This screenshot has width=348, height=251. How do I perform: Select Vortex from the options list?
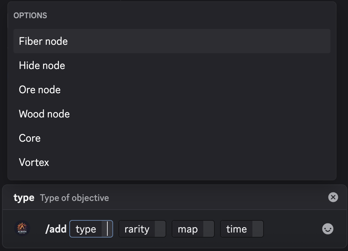[x=34, y=163]
